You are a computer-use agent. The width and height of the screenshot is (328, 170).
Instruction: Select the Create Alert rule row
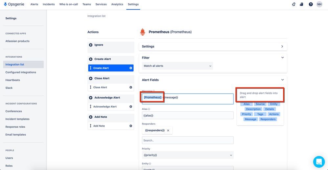[111, 68]
